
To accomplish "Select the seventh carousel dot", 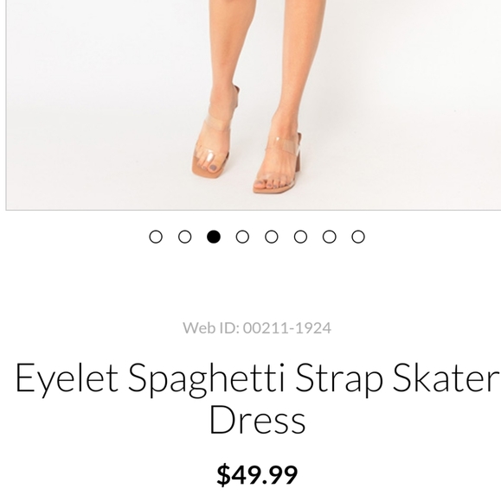I will coord(330,237).
